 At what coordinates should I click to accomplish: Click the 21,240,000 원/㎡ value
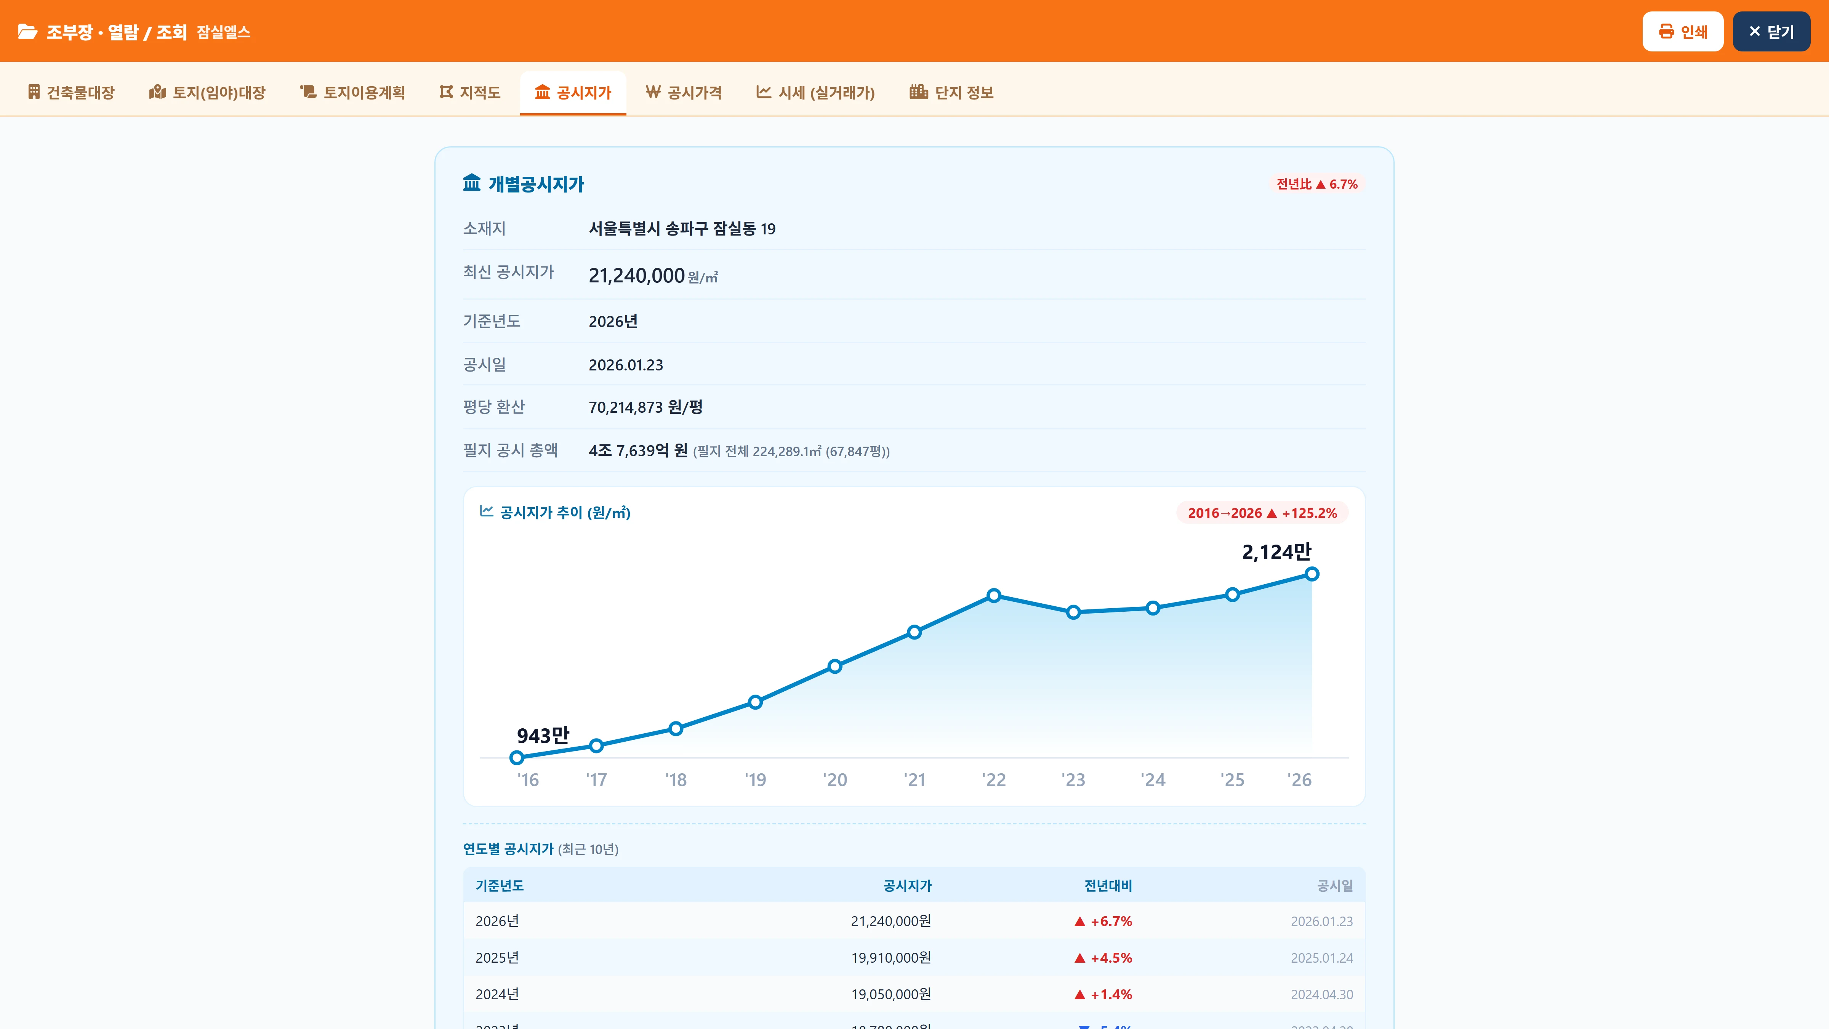653,276
